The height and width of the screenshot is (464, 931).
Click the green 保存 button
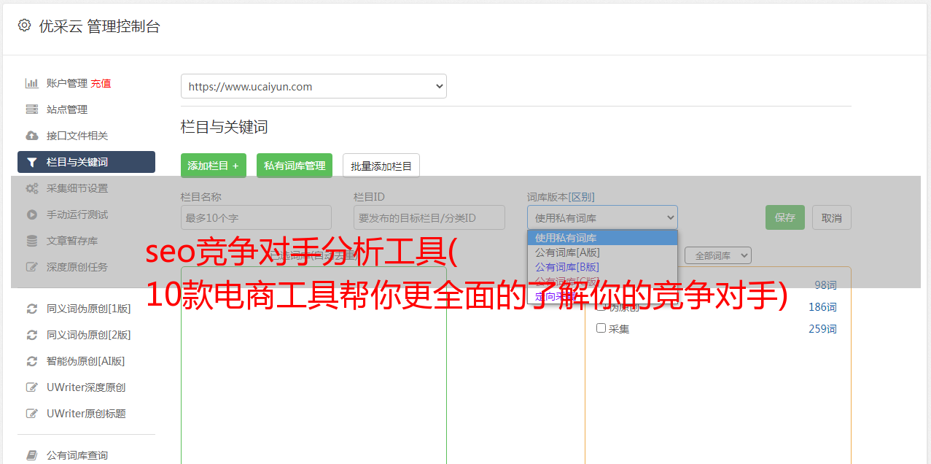[x=785, y=217]
